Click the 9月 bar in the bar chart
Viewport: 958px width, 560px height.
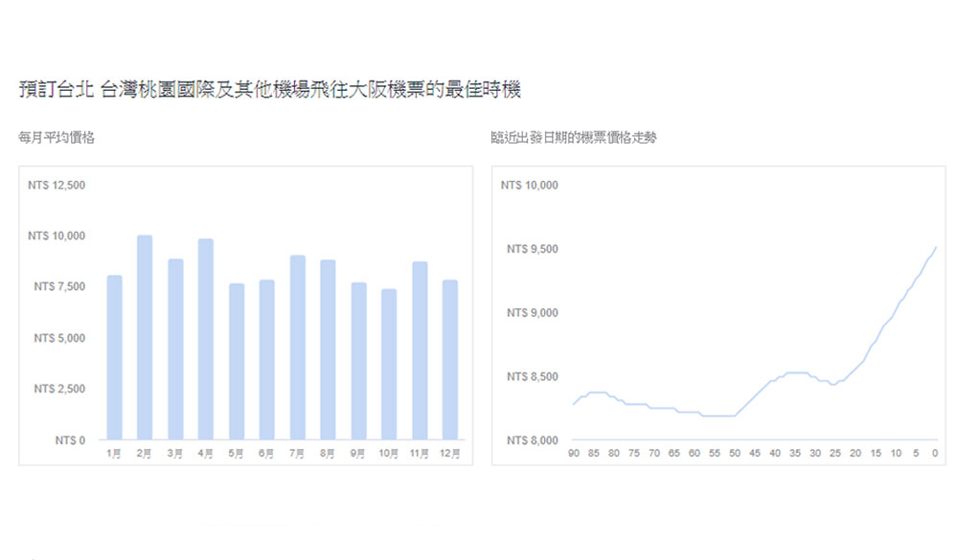point(358,361)
